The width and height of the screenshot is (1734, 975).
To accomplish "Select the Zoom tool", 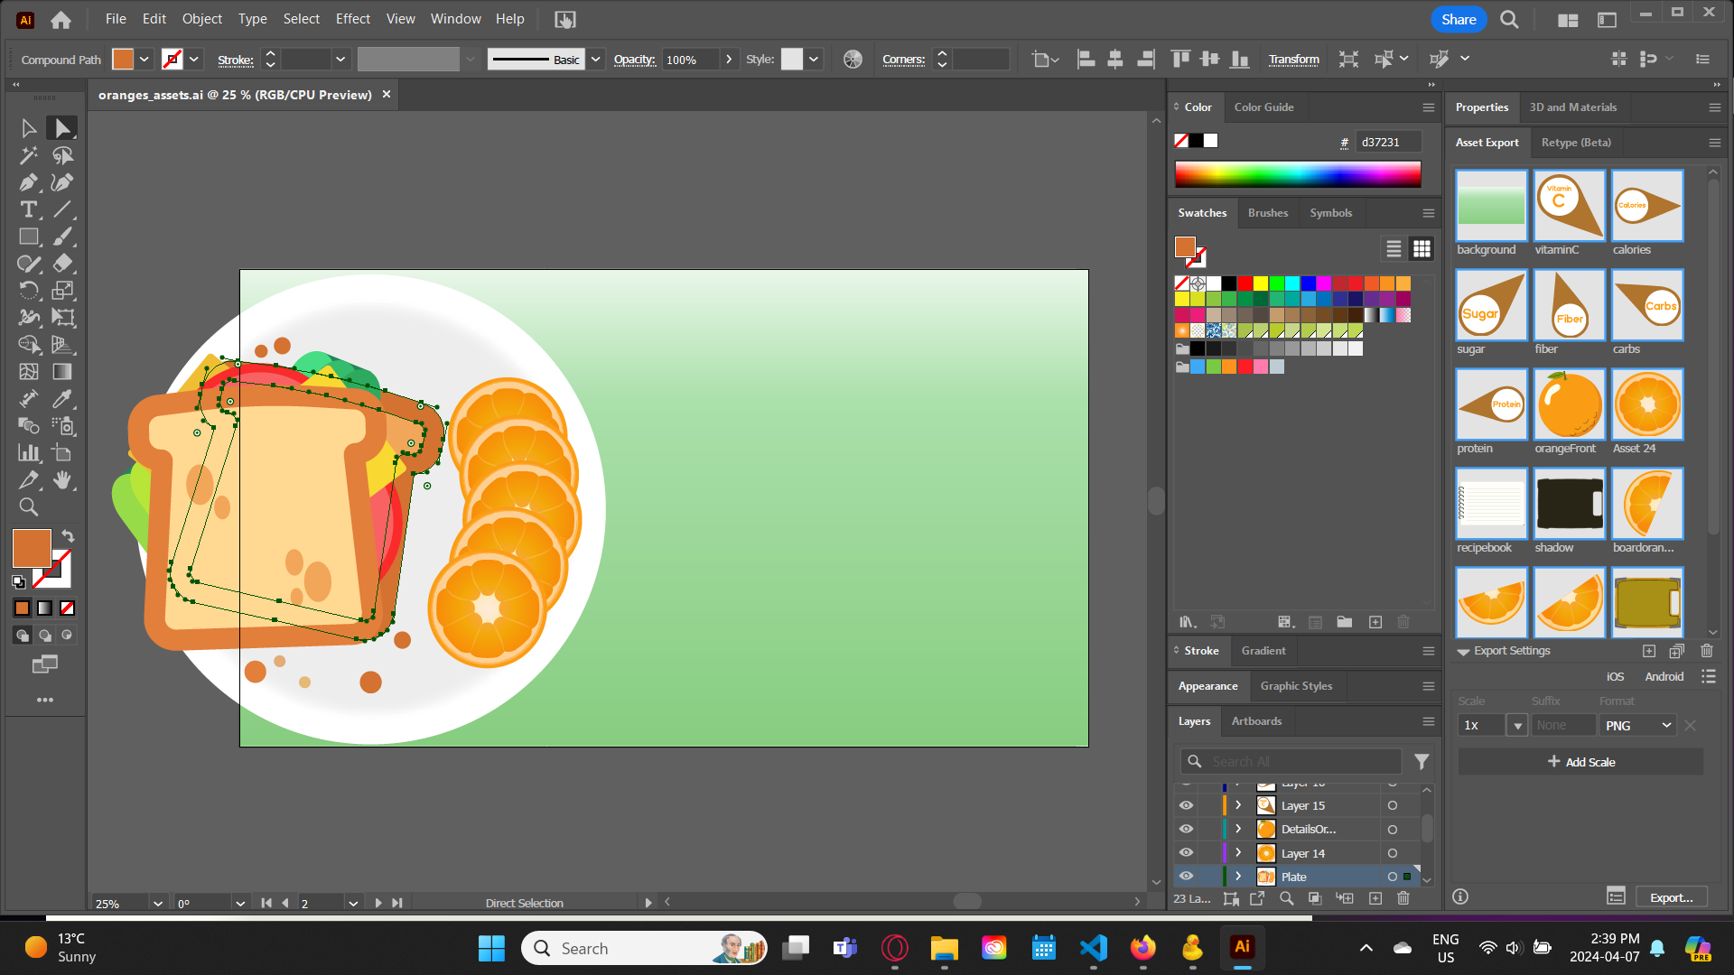I will 28,507.
